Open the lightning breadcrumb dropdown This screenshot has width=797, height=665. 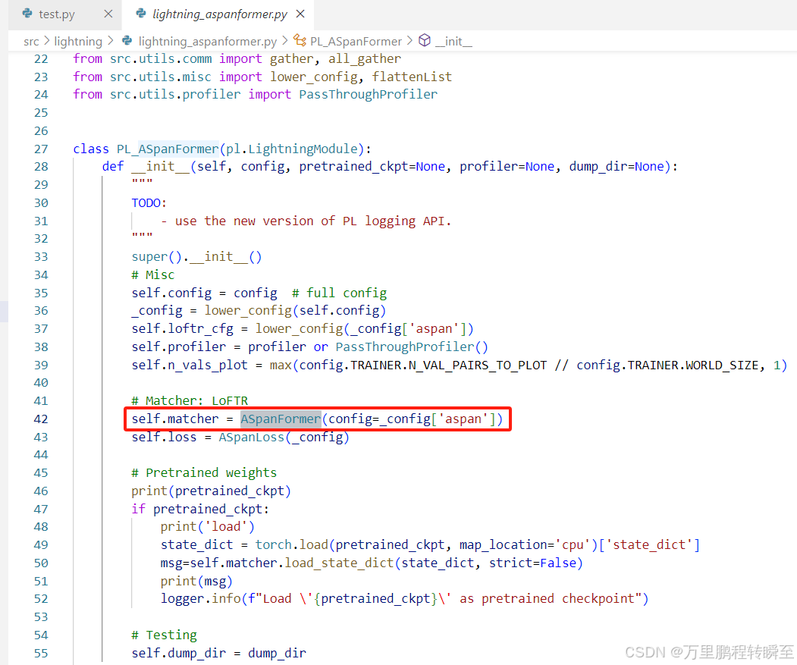(x=78, y=42)
